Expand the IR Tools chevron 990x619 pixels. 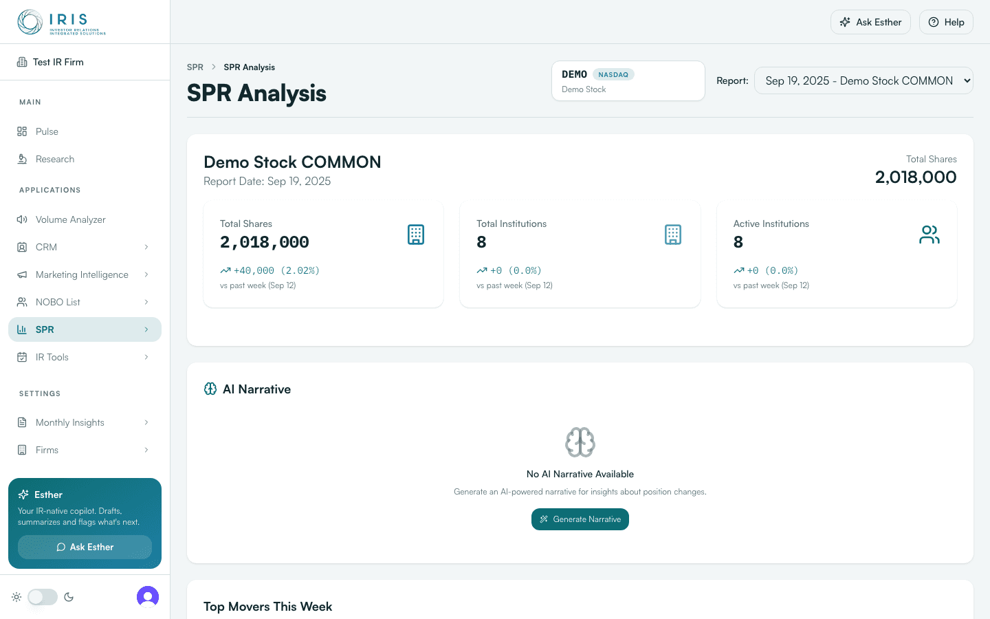click(146, 357)
